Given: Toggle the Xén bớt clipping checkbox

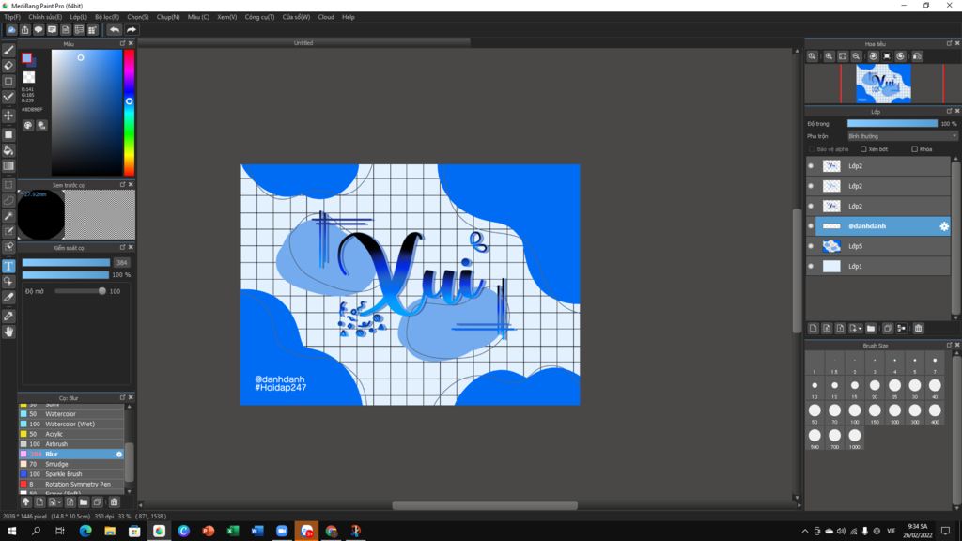Looking at the screenshot, I should pyautogui.click(x=863, y=149).
